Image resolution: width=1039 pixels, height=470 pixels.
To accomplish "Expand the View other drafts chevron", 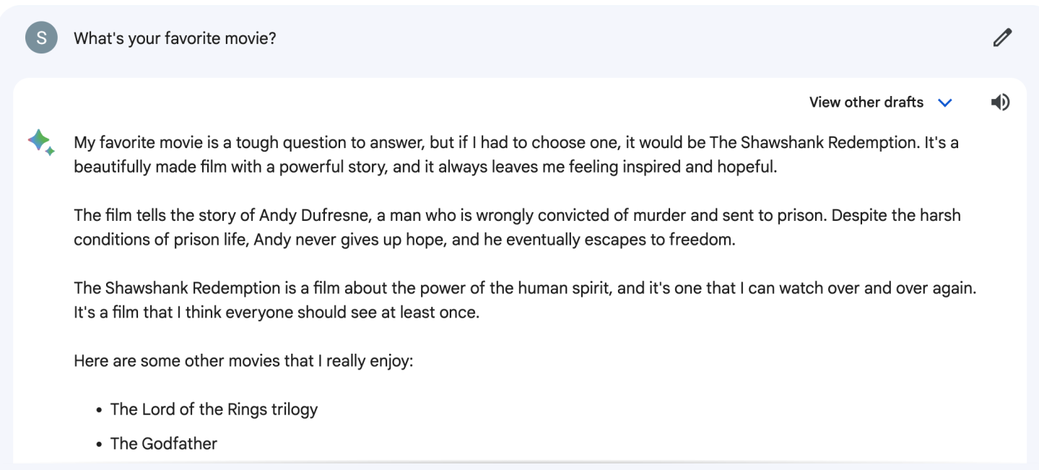I will (x=944, y=103).
